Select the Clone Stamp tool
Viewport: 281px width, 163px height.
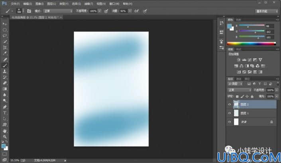pos(5,72)
